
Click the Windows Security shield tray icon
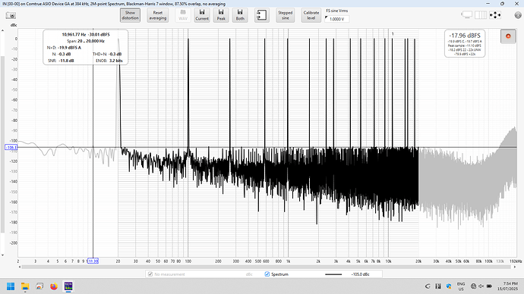449,286
